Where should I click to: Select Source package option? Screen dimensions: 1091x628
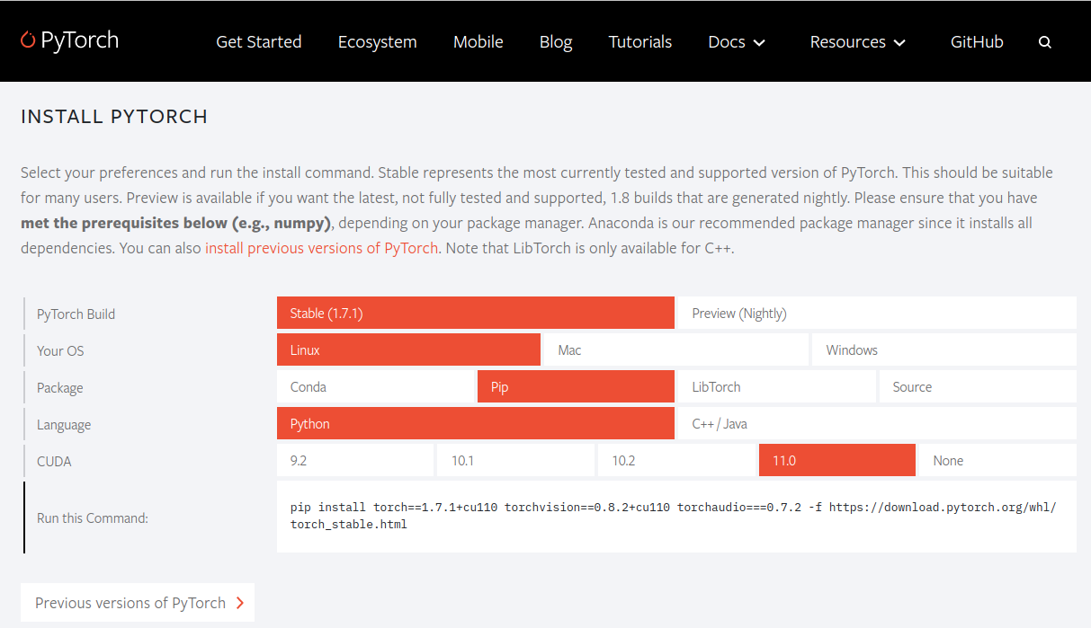pyautogui.click(x=978, y=386)
